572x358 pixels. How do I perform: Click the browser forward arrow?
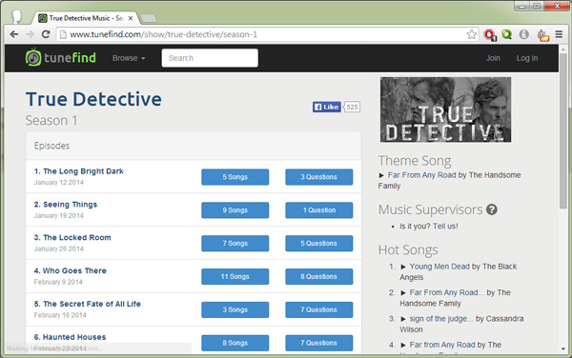click(x=30, y=34)
